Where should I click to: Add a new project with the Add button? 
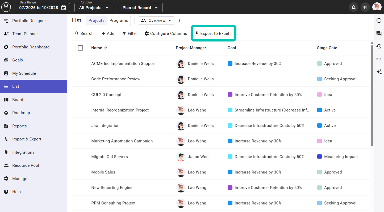click(108, 34)
